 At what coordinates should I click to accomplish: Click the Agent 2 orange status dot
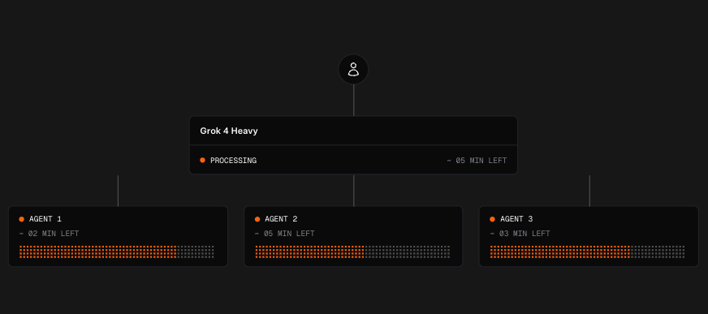257,219
